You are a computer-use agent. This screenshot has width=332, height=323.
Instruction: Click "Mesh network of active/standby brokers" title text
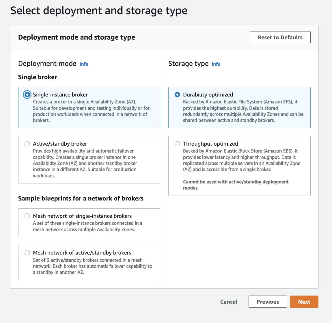[x=82, y=253]
